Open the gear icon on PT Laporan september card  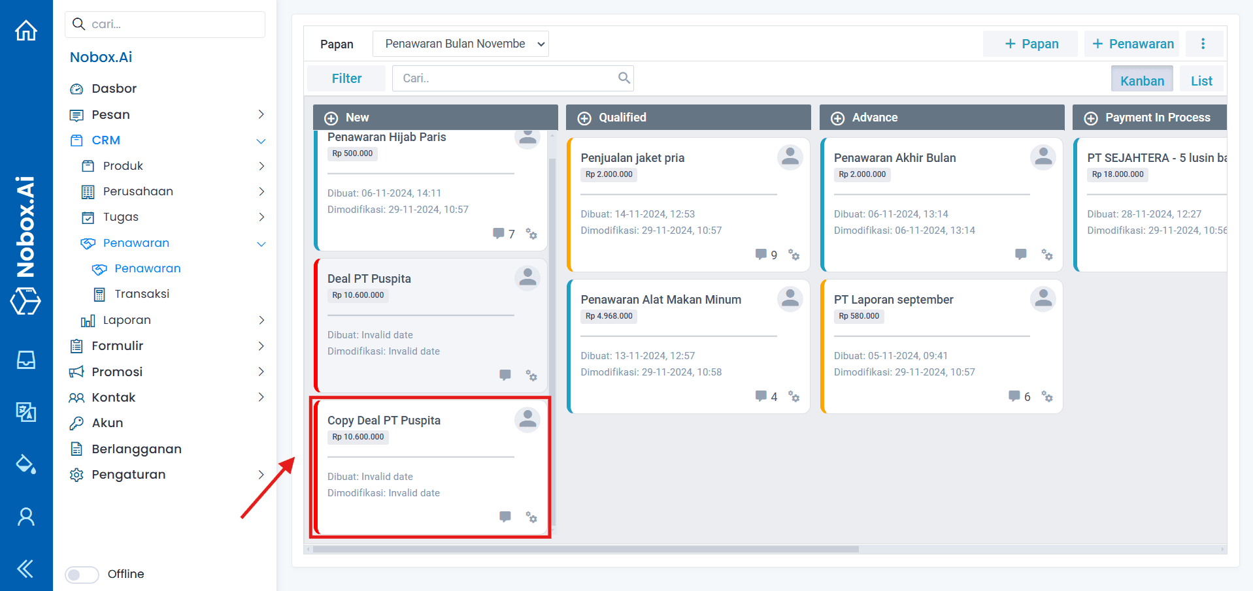coord(1048,396)
